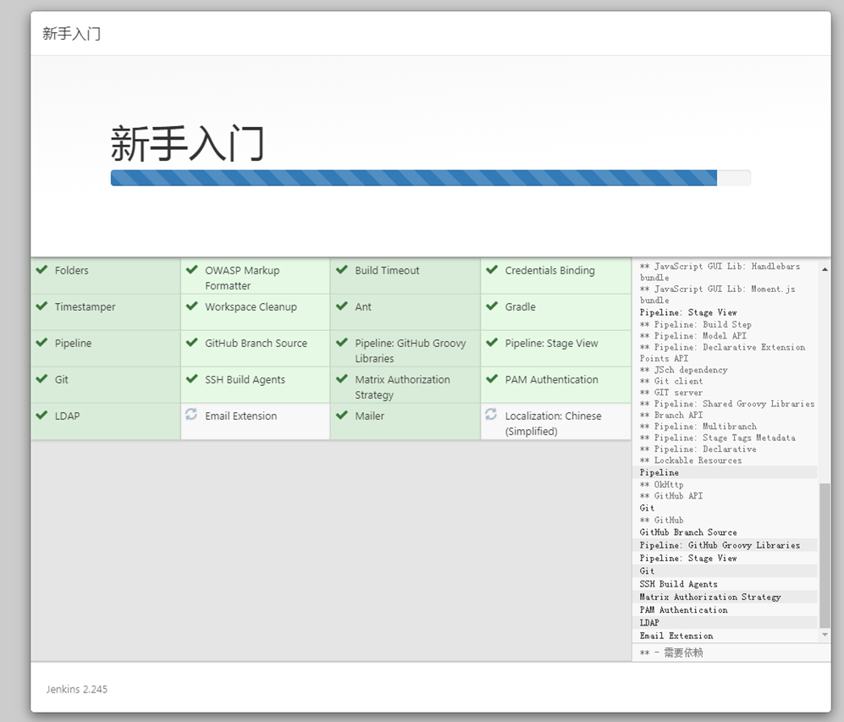Click the checkmark icon beside Credentials Binding
Screen dimensions: 844x722
point(492,269)
